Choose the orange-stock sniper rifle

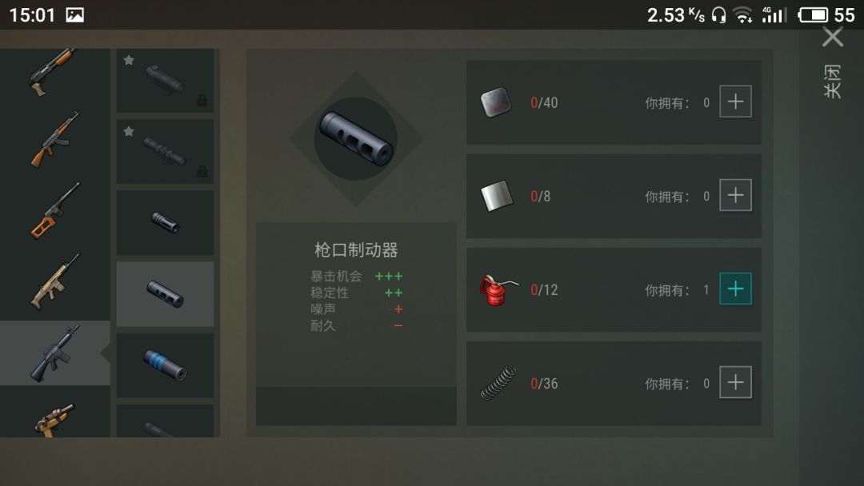(54, 210)
